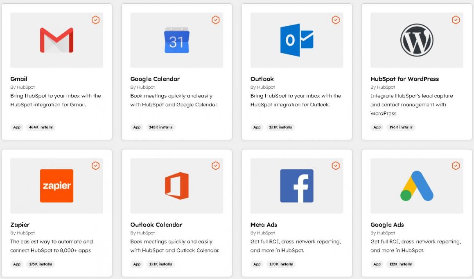Image resolution: width=474 pixels, height=279 pixels.
Task: Click 'By HubSpot' under Outlook title
Action: 262,88
